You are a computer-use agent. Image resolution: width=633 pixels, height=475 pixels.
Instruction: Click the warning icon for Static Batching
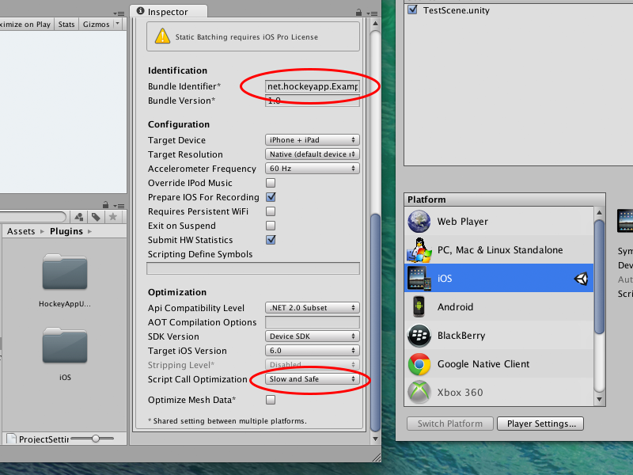162,36
